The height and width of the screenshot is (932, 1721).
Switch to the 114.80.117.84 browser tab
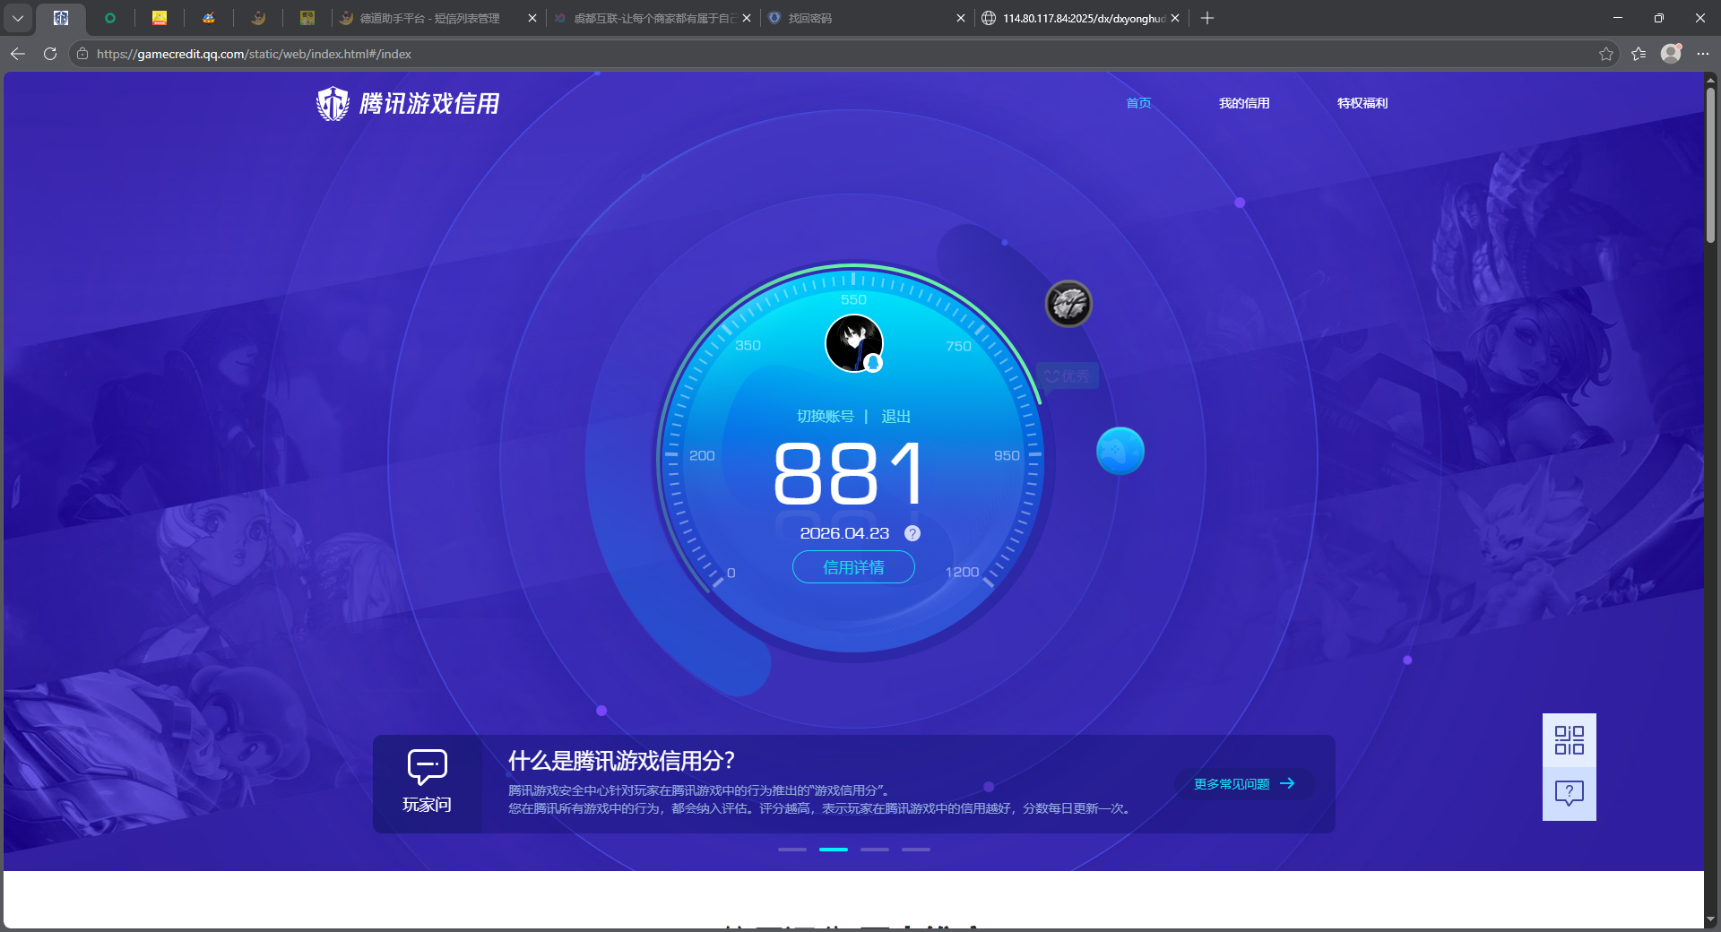1083,18
